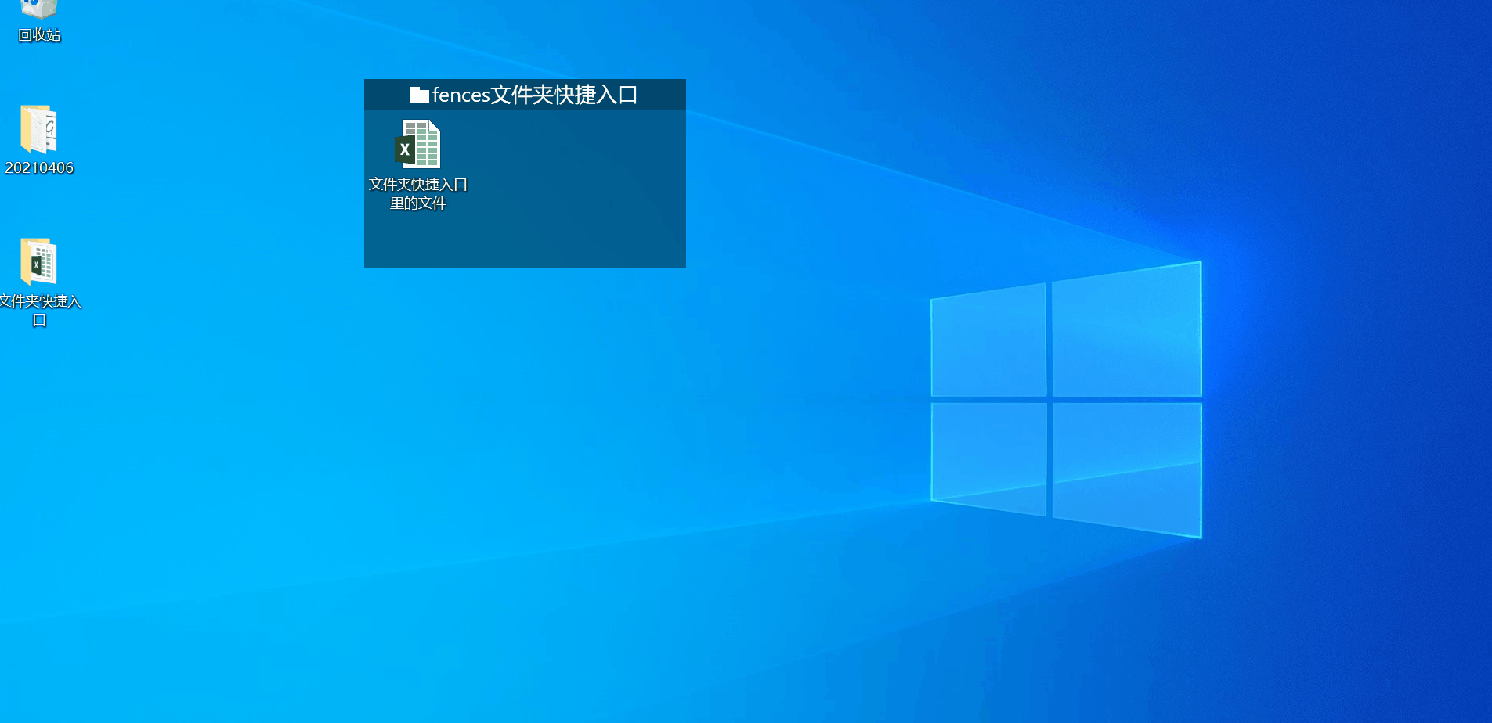The width and height of the screenshot is (1492, 723).
Task: Click the 20210406 folder name label
Action: tap(39, 167)
